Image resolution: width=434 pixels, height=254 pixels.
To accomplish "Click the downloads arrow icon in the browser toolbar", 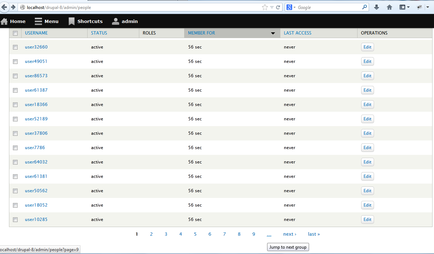I will click(x=377, y=7).
